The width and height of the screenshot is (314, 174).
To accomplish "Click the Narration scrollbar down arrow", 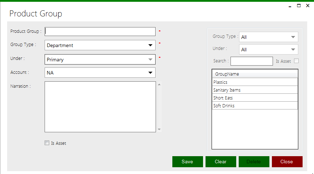I will [x=159, y=129].
